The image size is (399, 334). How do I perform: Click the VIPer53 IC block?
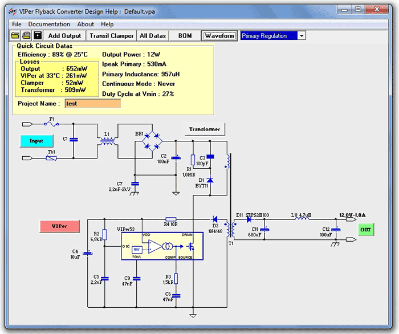coord(157,246)
